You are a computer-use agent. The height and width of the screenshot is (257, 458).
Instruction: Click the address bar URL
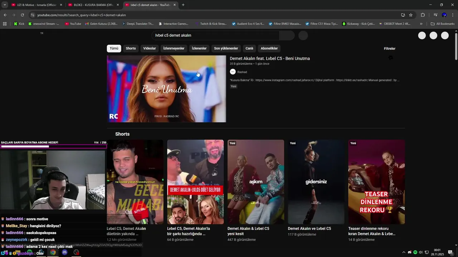pyautogui.click(x=82, y=15)
